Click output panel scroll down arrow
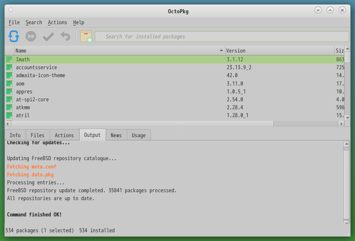Viewport: 355px width, 241px height. 346,222
